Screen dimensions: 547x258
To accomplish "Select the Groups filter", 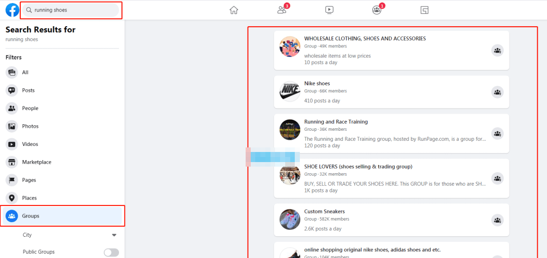I will (62, 216).
